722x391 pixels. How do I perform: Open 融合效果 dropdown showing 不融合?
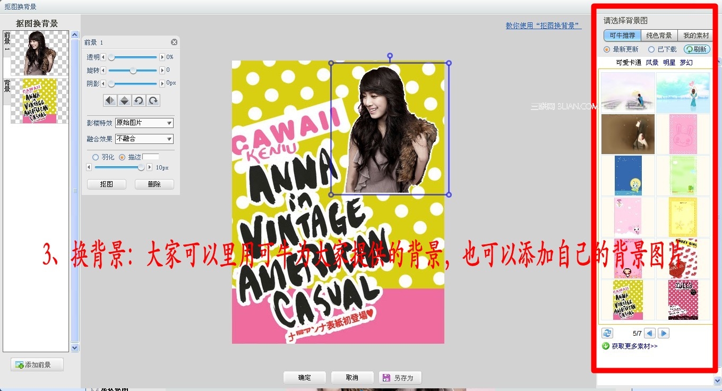click(144, 139)
